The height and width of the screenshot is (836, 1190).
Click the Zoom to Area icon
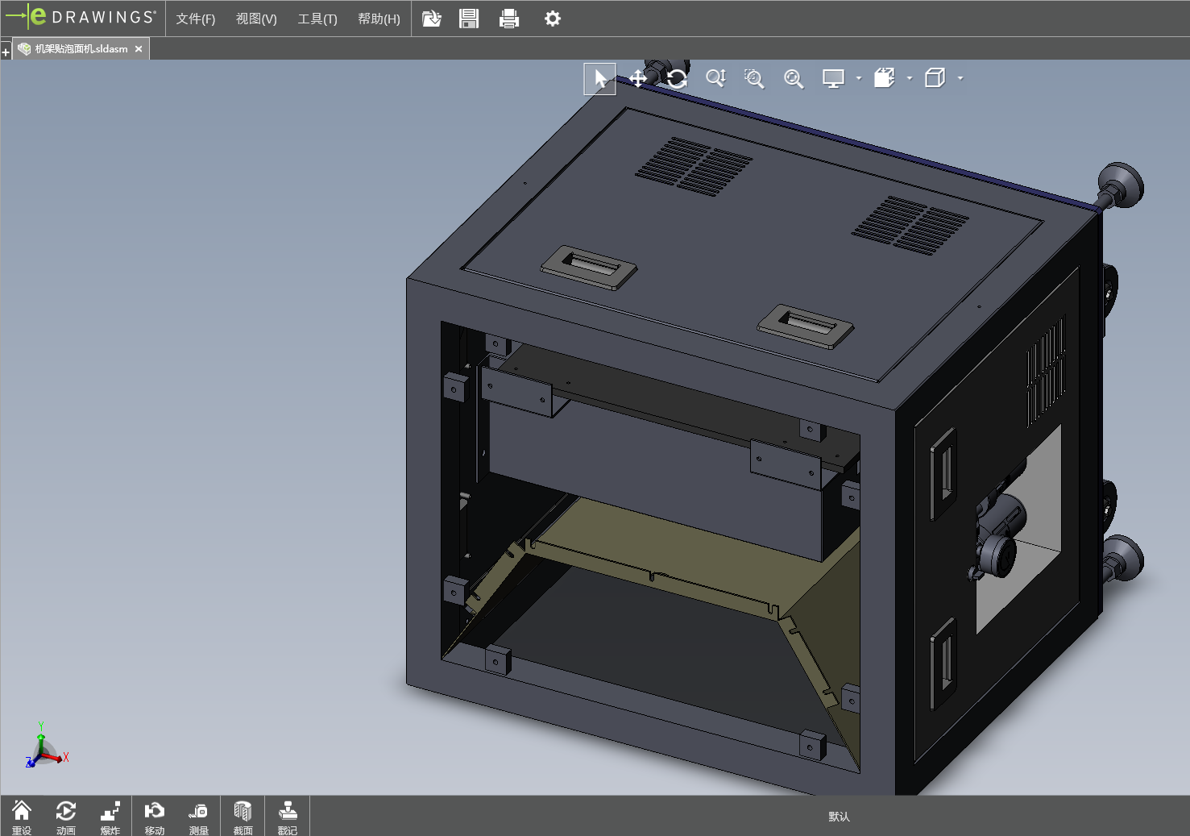click(754, 78)
